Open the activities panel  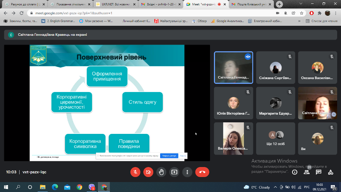click(x=331, y=172)
